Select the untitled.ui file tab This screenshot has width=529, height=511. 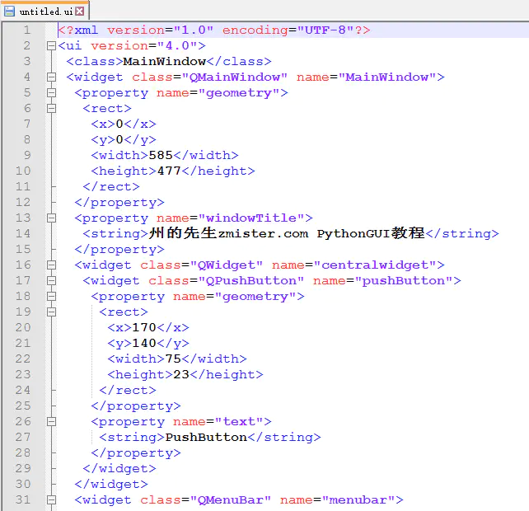pos(44,11)
